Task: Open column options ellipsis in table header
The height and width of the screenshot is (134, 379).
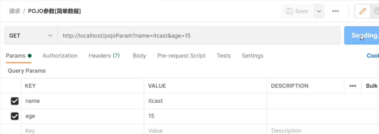Action: pos(353,86)
